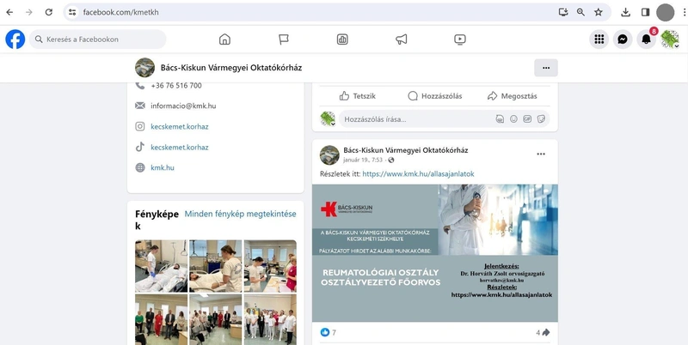Click the post author name Bács-Kiskun Vármegyei Oktatókórház
The image size is (688, 345).
406,150
